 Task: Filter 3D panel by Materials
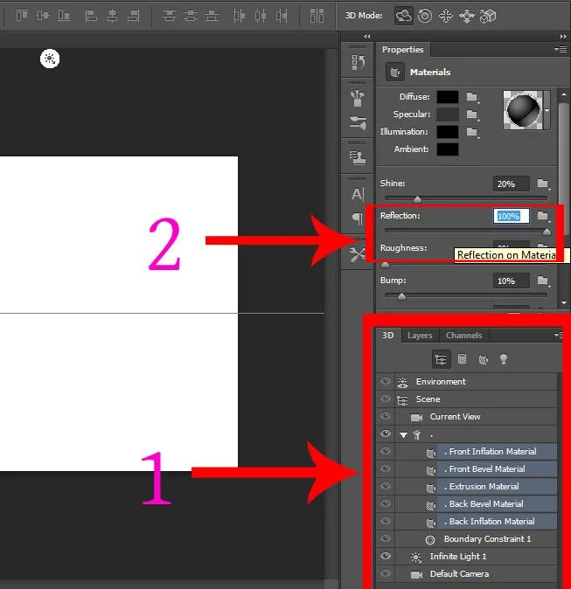tap(483, 359)
